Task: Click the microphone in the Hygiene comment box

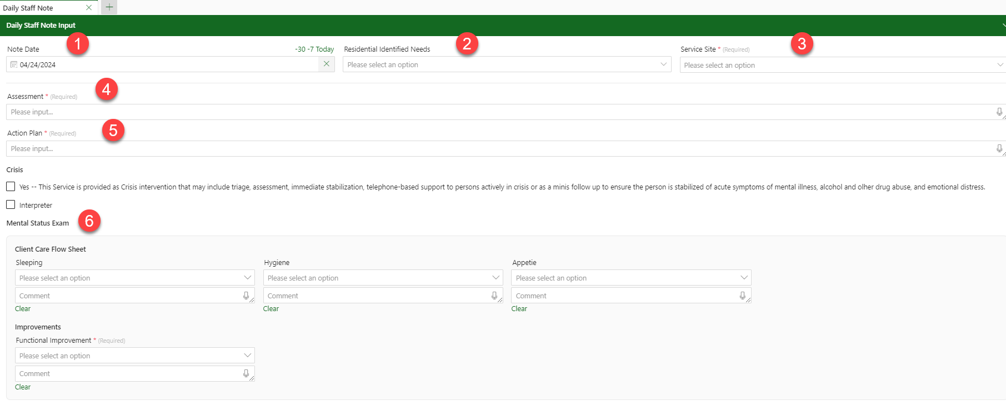Action: point(494,296)
